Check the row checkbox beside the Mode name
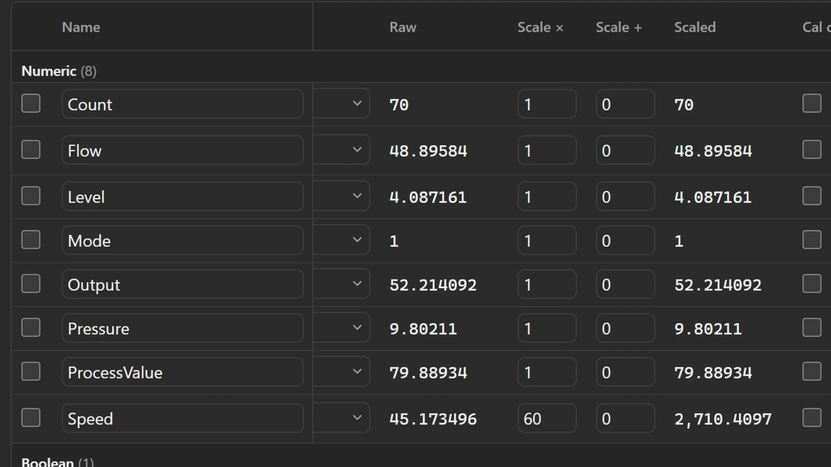 (31, 240)
